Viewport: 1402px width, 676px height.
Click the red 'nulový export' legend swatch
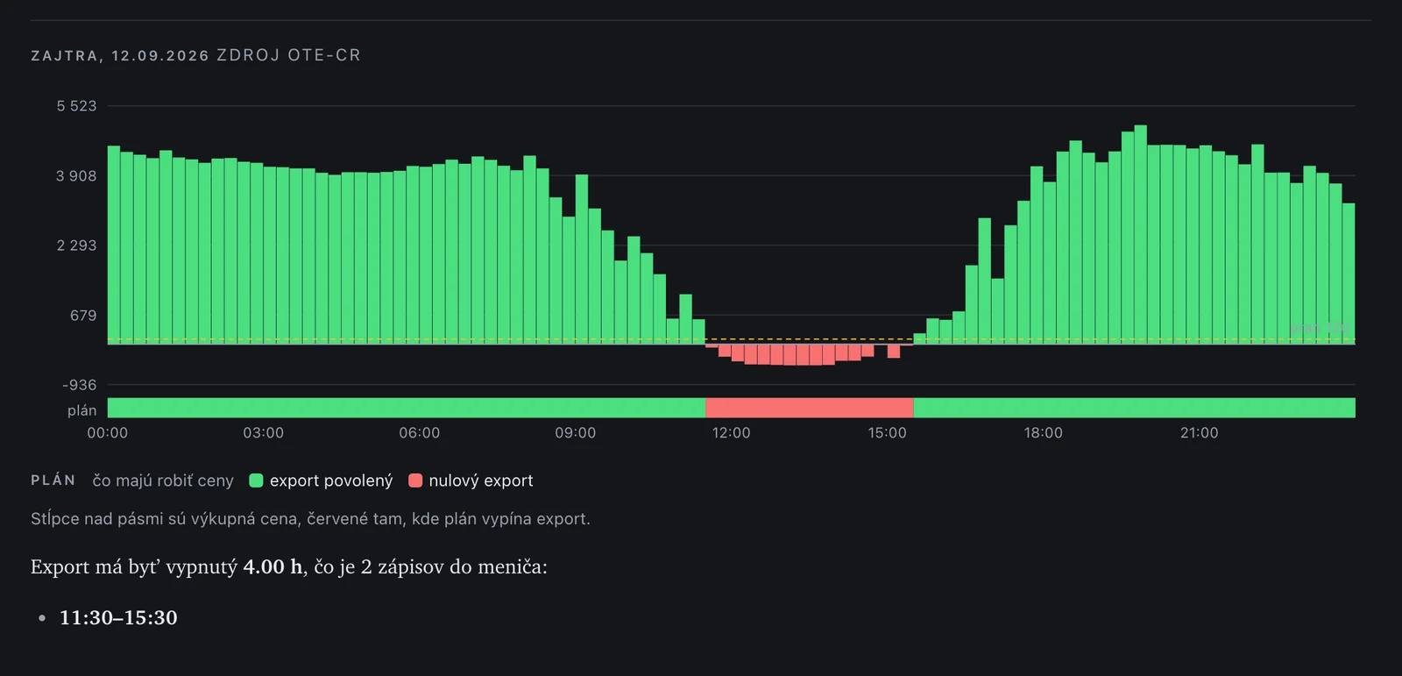point(415,480)
